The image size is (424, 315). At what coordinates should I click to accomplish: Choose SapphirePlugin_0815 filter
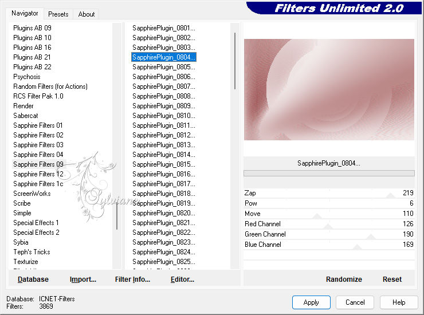click(x=164, y=164)
